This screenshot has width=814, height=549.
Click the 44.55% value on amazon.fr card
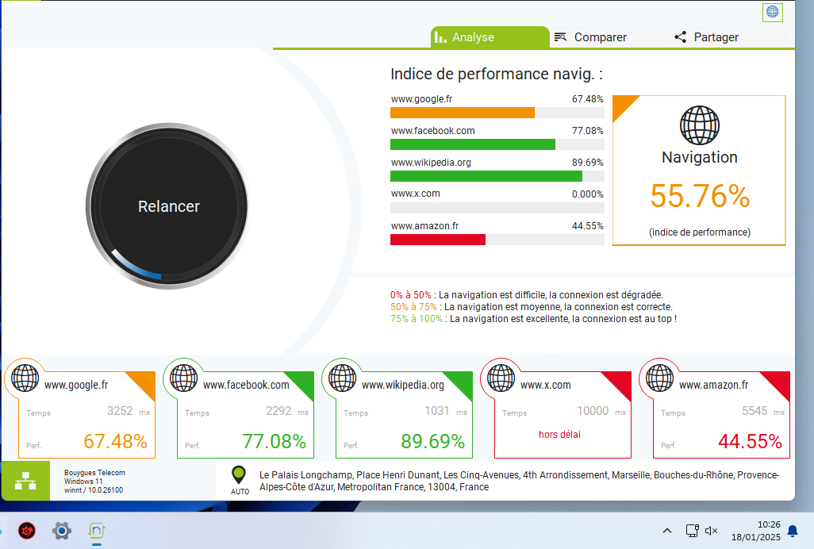click(x=750, y=441)
